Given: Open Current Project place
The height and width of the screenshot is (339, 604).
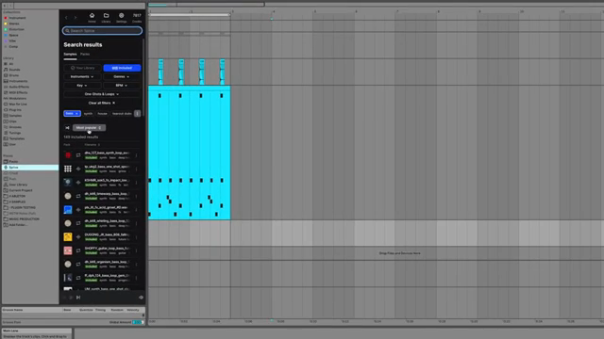Looking at the screenshot, I should [x=21, y=190].
